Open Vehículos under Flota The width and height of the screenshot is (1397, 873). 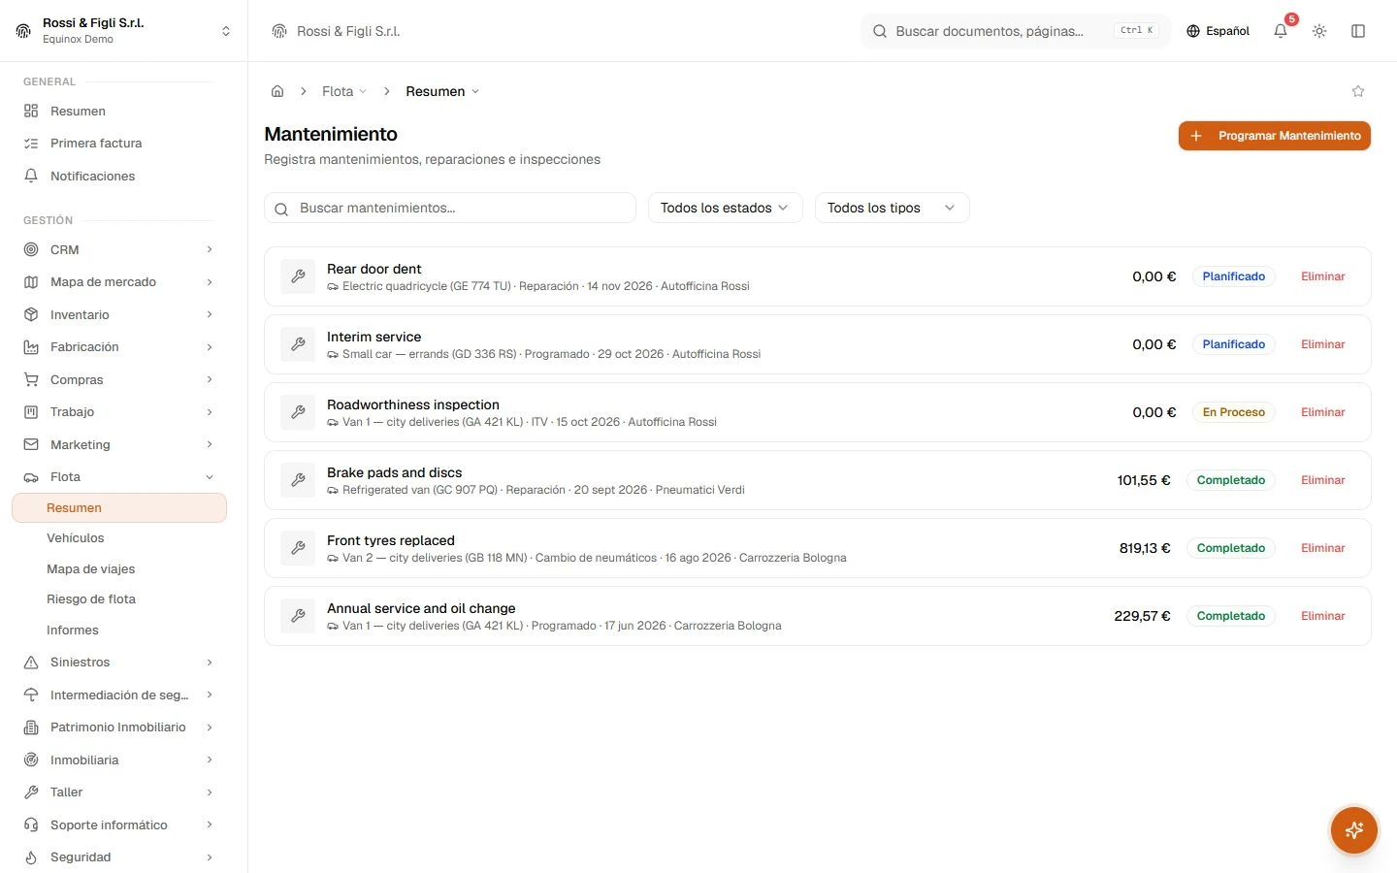(118, 538)
